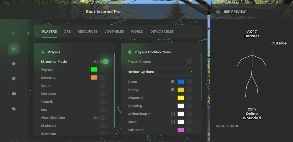Viewport: 293px width, 142px height.
Task: Enable the Skeleton toggle
Action: coord(103,126)
